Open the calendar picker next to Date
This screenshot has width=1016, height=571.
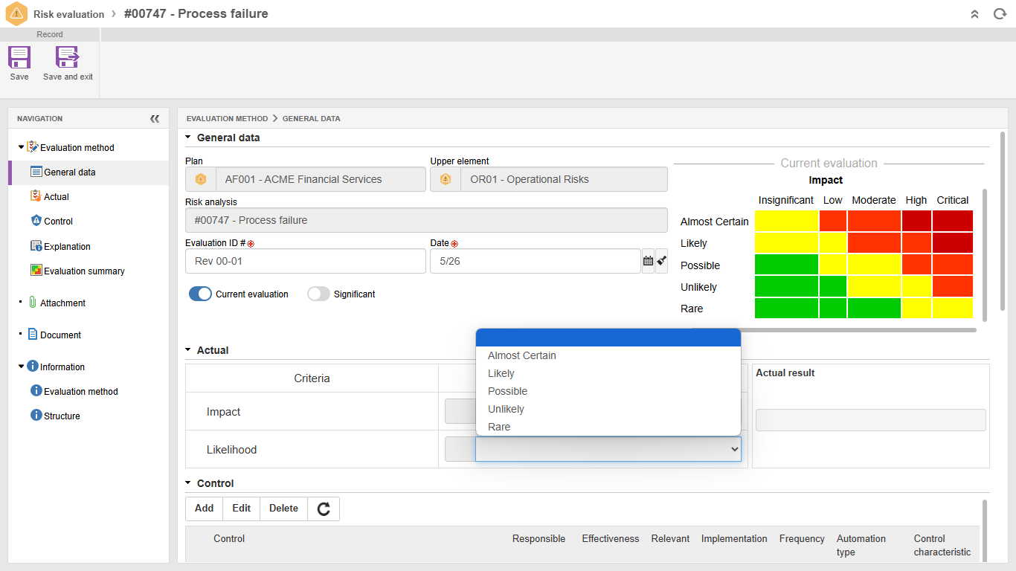[648, 261]
